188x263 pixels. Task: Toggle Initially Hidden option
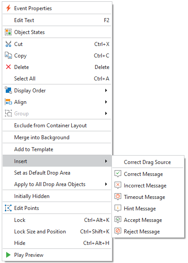(57, 196)
